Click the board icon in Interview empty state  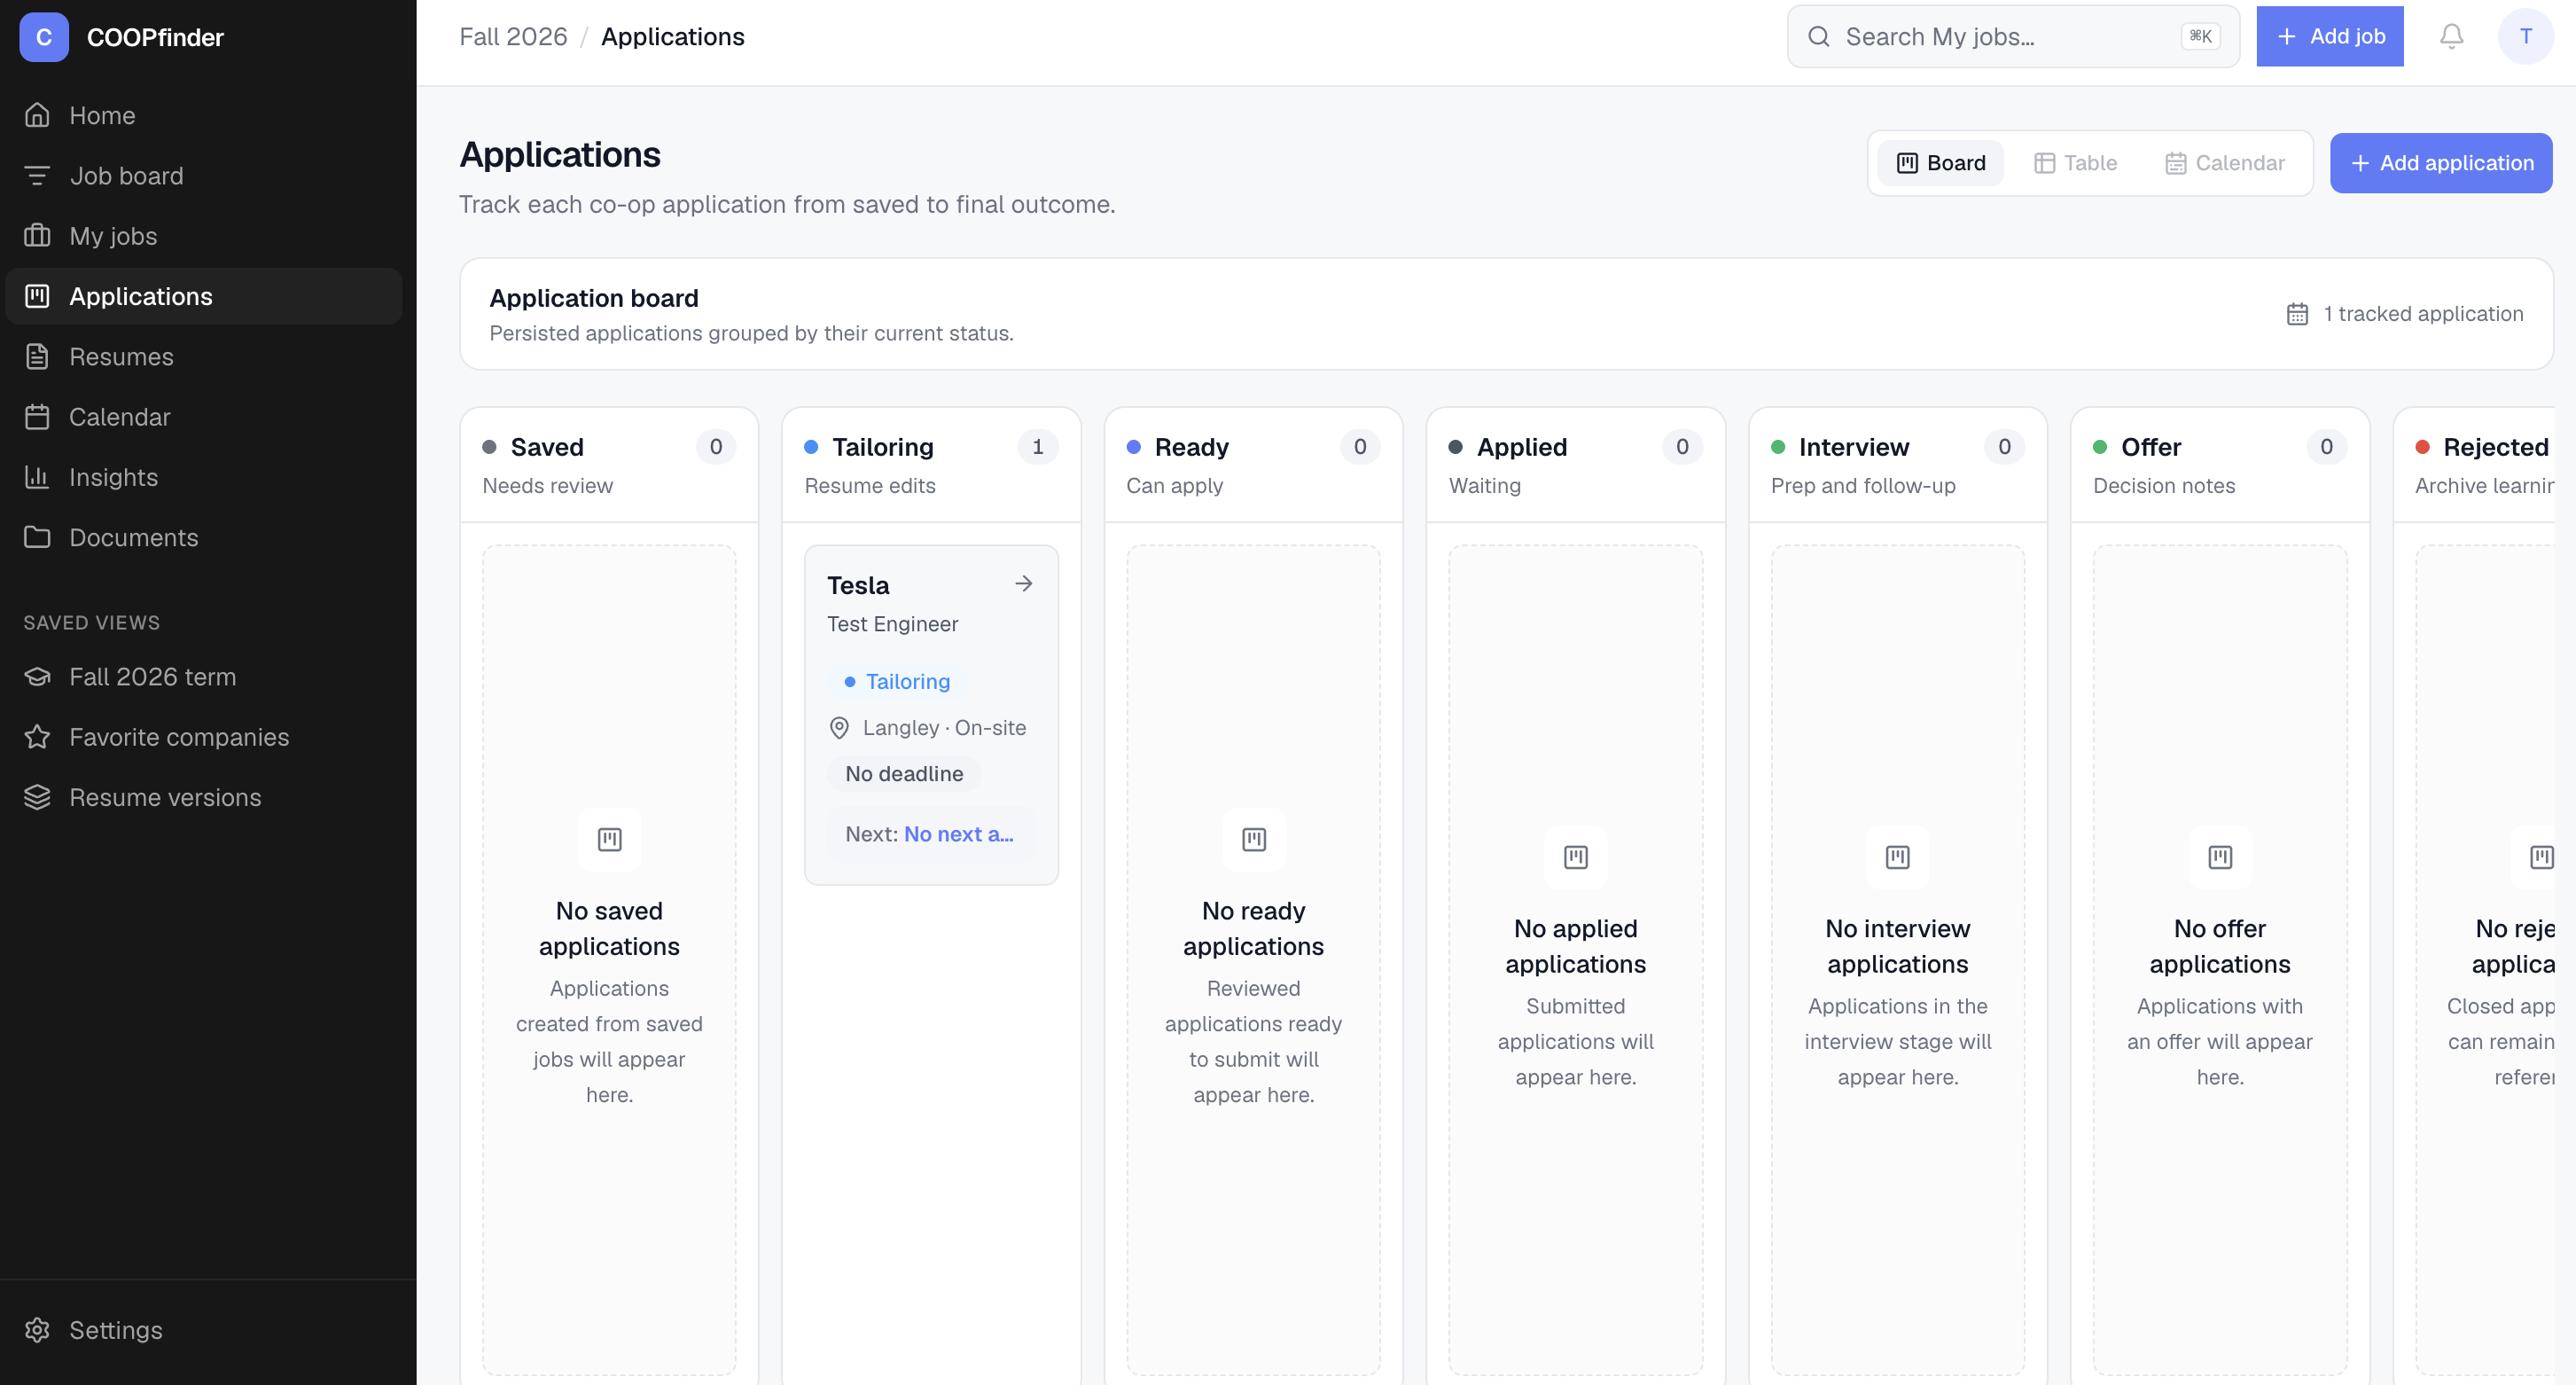point(1897,857)
